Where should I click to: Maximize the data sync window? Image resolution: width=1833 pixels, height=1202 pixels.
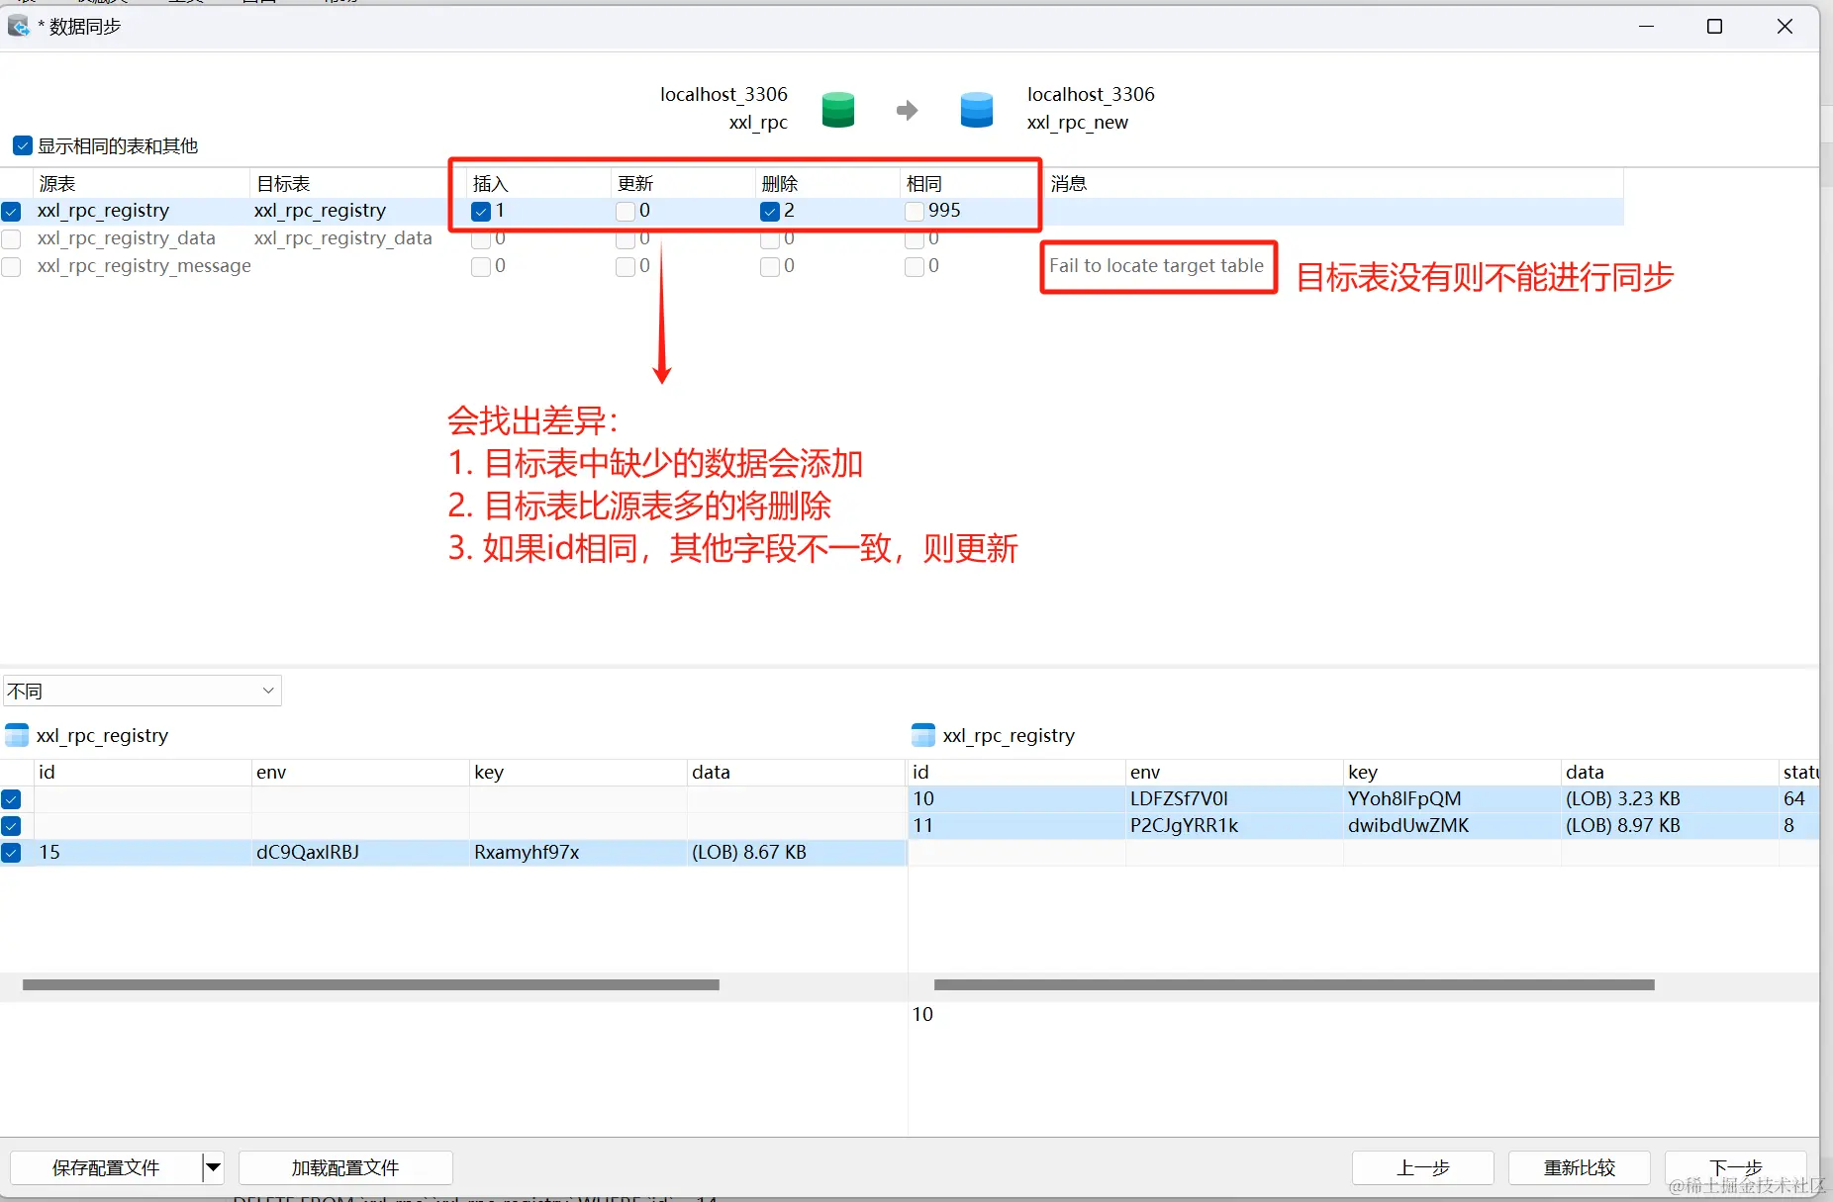(1714, 27)
